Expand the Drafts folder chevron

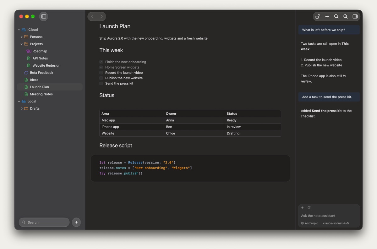tap(22, 108)
